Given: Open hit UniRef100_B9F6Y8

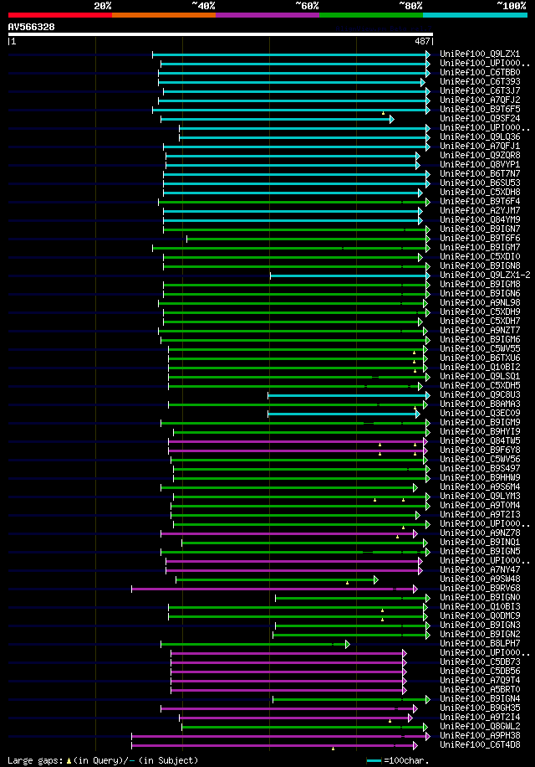Looking at the screenshot, I should coord(480,450).
